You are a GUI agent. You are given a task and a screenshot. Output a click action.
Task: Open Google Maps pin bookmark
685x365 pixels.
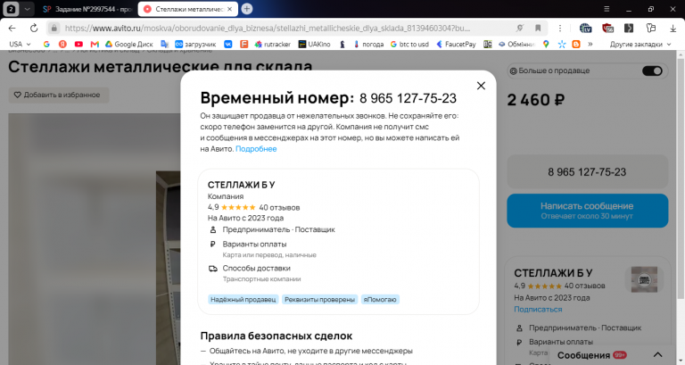coord(546,44)
